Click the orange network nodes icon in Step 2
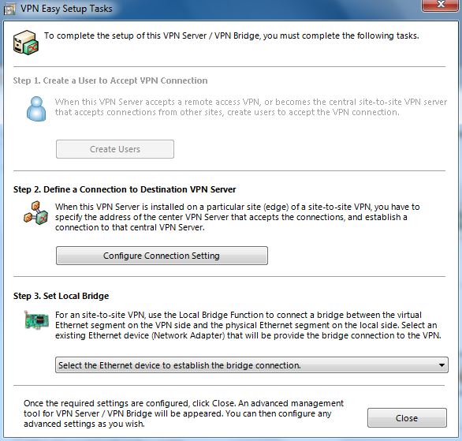Image resolution: width=462 pixels, height=441 pixels. click(36, 212)
